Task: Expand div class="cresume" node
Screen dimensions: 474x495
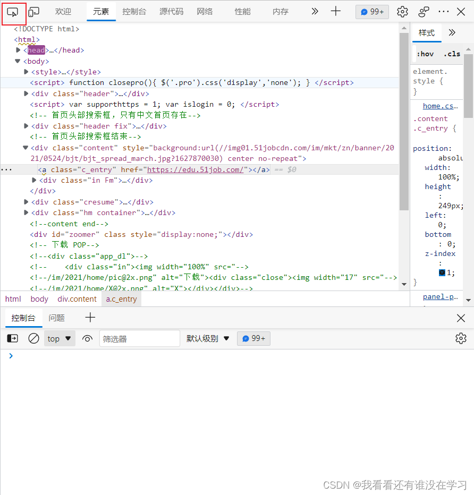Action: 26,202
